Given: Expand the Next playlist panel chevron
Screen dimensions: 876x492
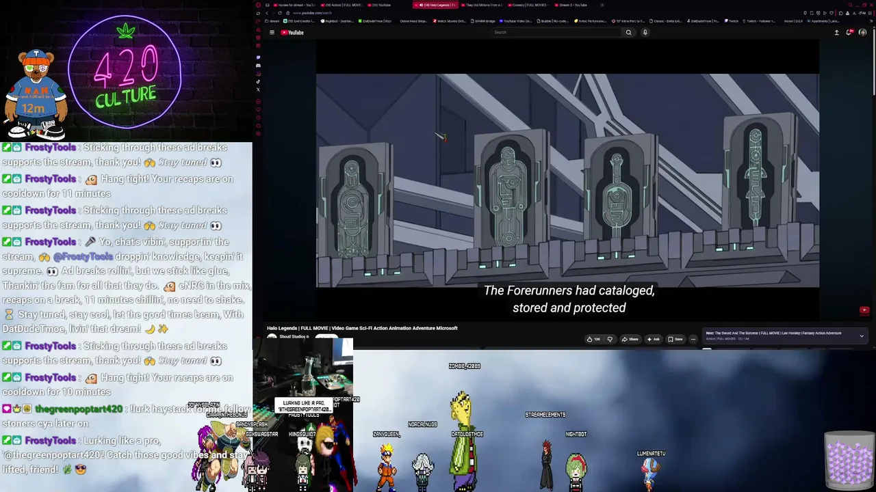Looking at the screenshot, I should pyautogui.click(x=862, y=336).
